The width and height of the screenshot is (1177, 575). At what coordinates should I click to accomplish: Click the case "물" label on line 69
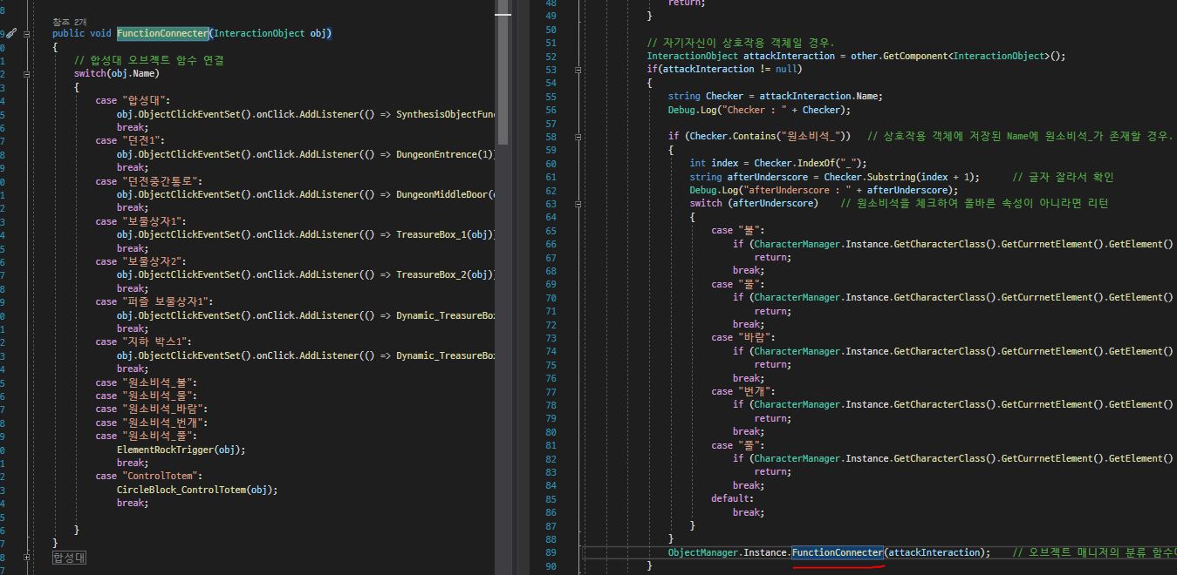click(x=736, y=284)
